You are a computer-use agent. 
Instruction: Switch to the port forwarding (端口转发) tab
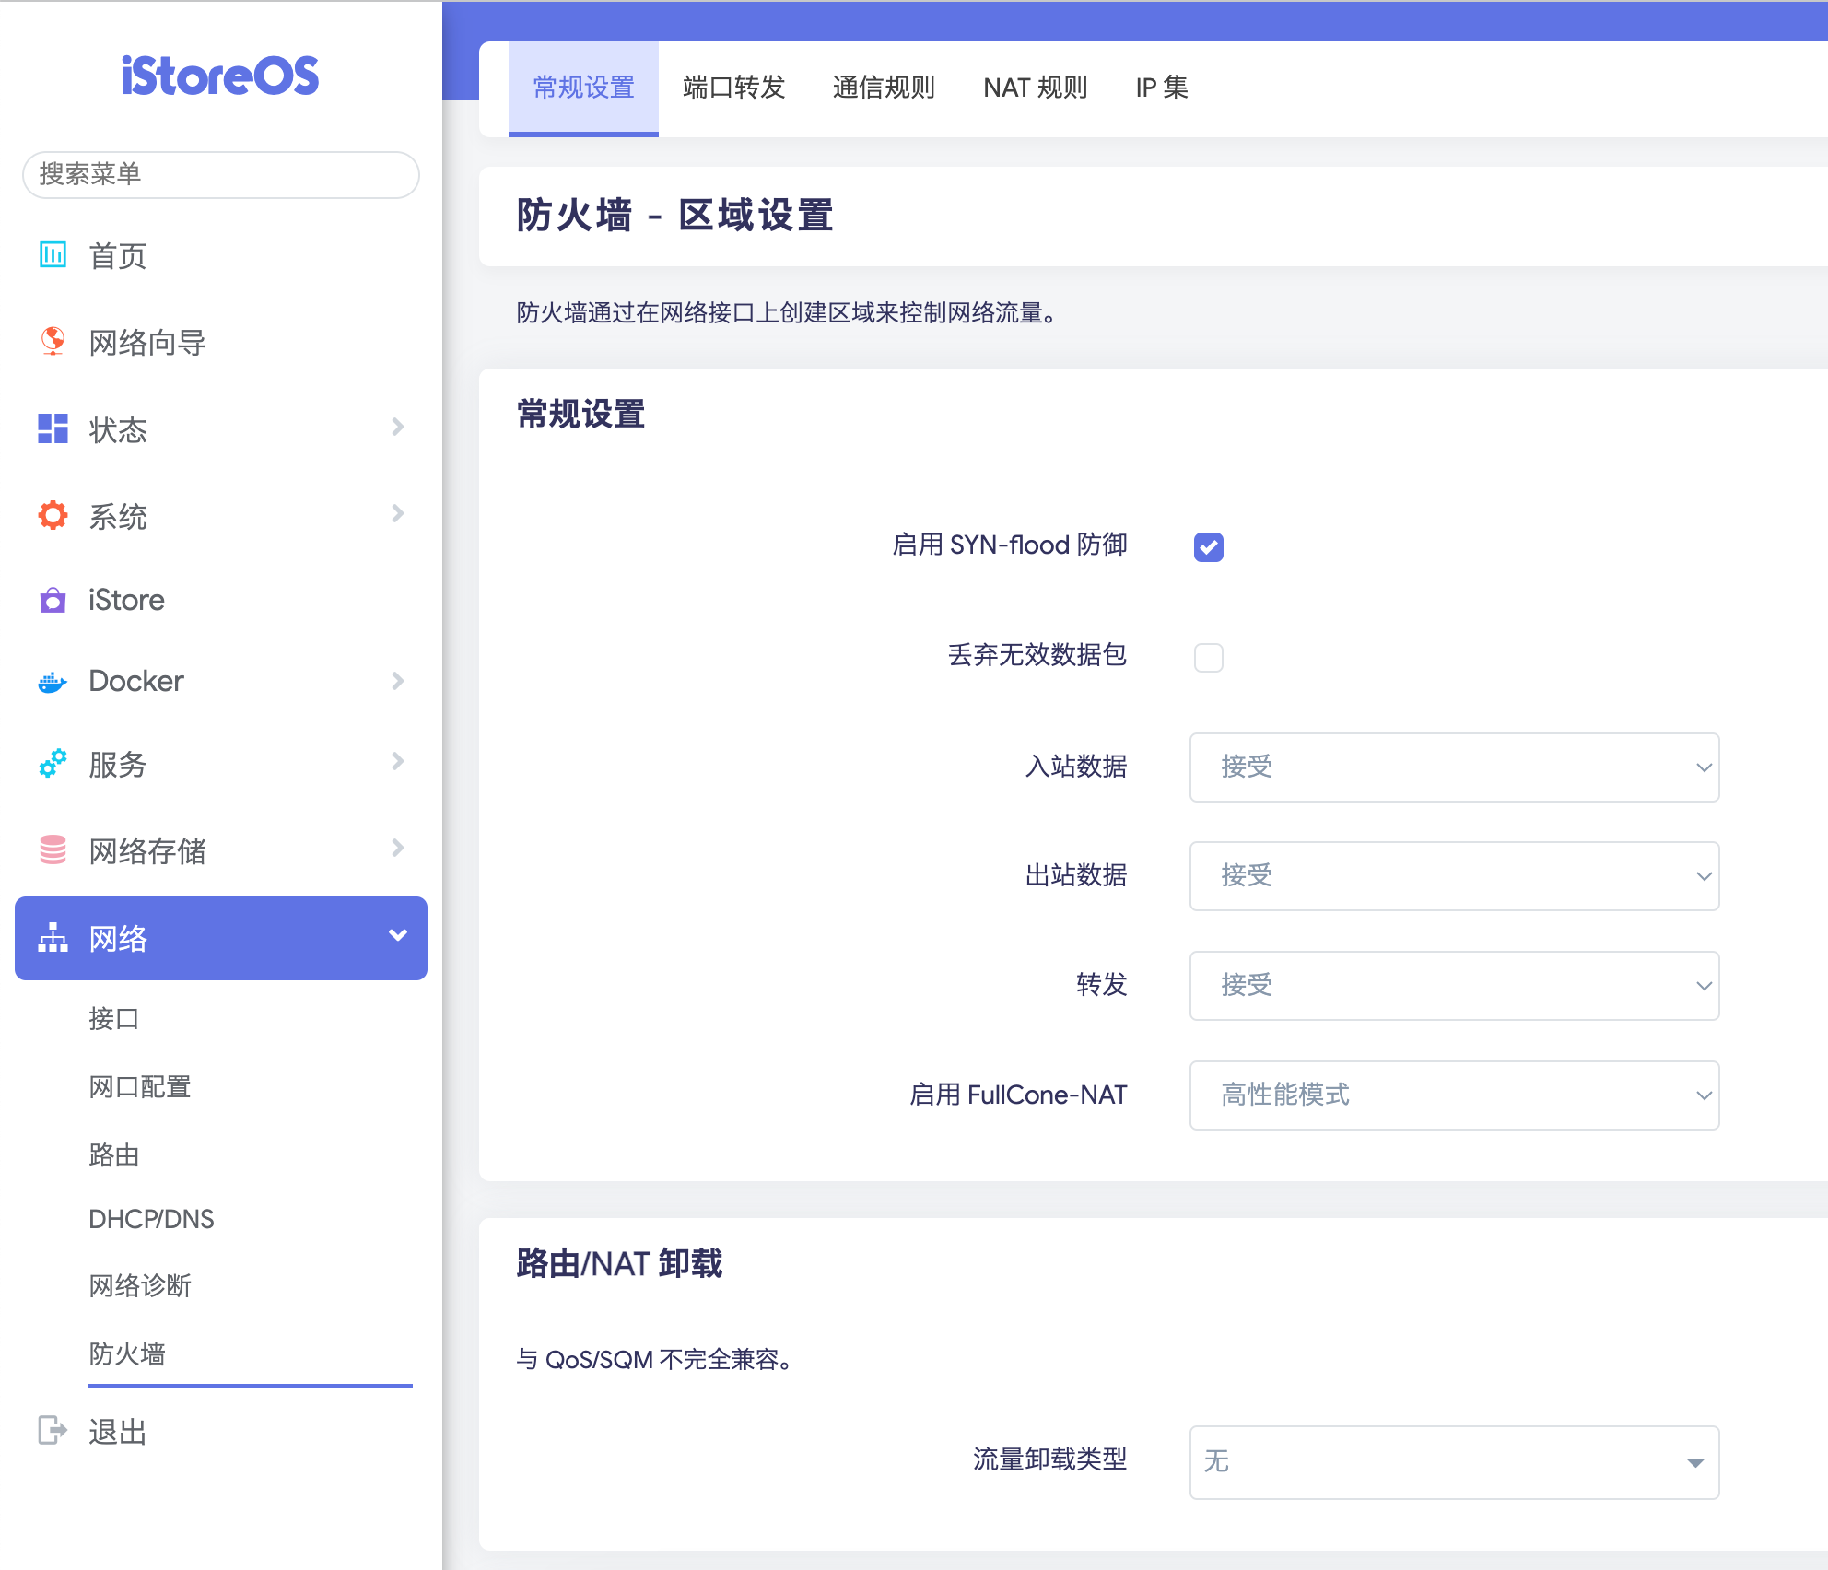tap(733, 88)
